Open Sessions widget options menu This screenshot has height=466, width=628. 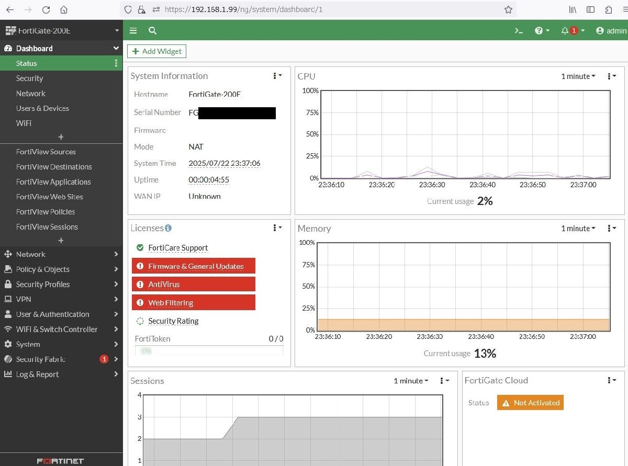(444, 381)
